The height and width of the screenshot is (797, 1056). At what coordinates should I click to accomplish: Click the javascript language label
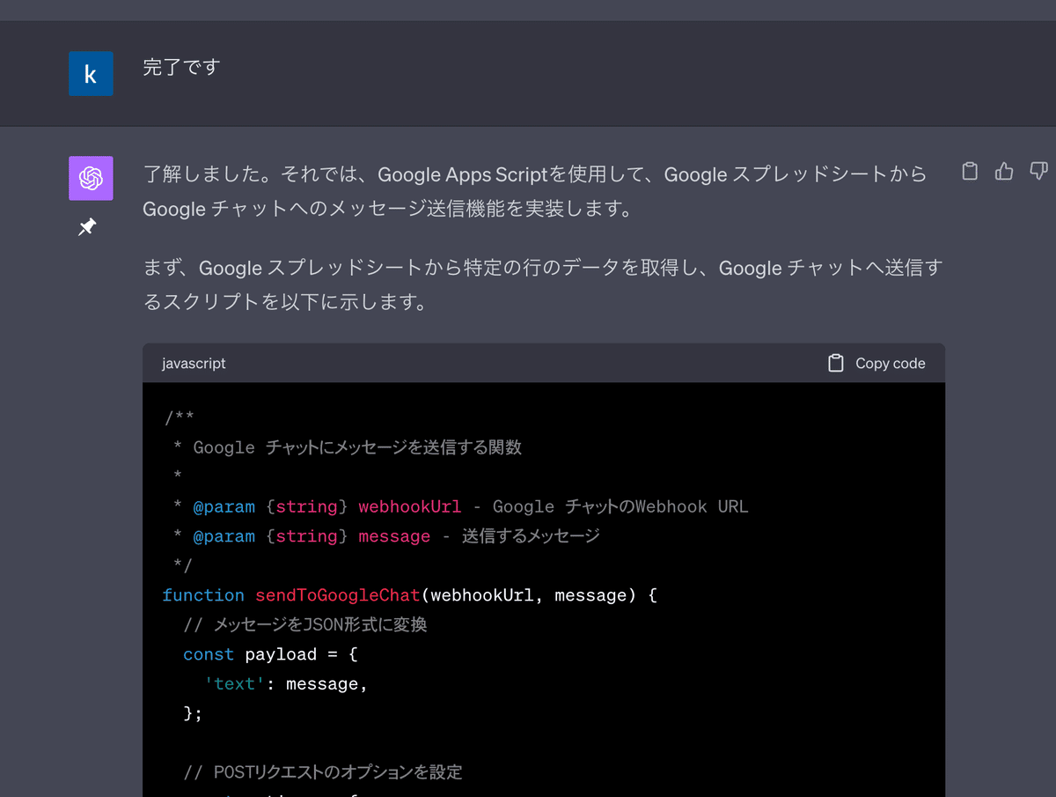click(x=194, y=363)
